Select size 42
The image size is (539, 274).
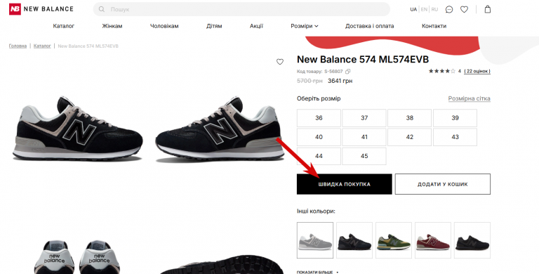(x=409, y=137)
